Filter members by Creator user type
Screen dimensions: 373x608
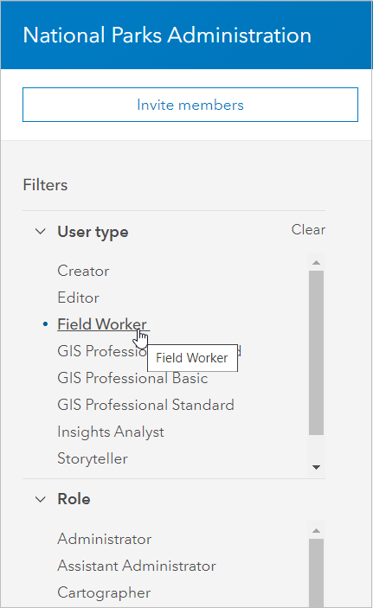[x=83, y=271]
